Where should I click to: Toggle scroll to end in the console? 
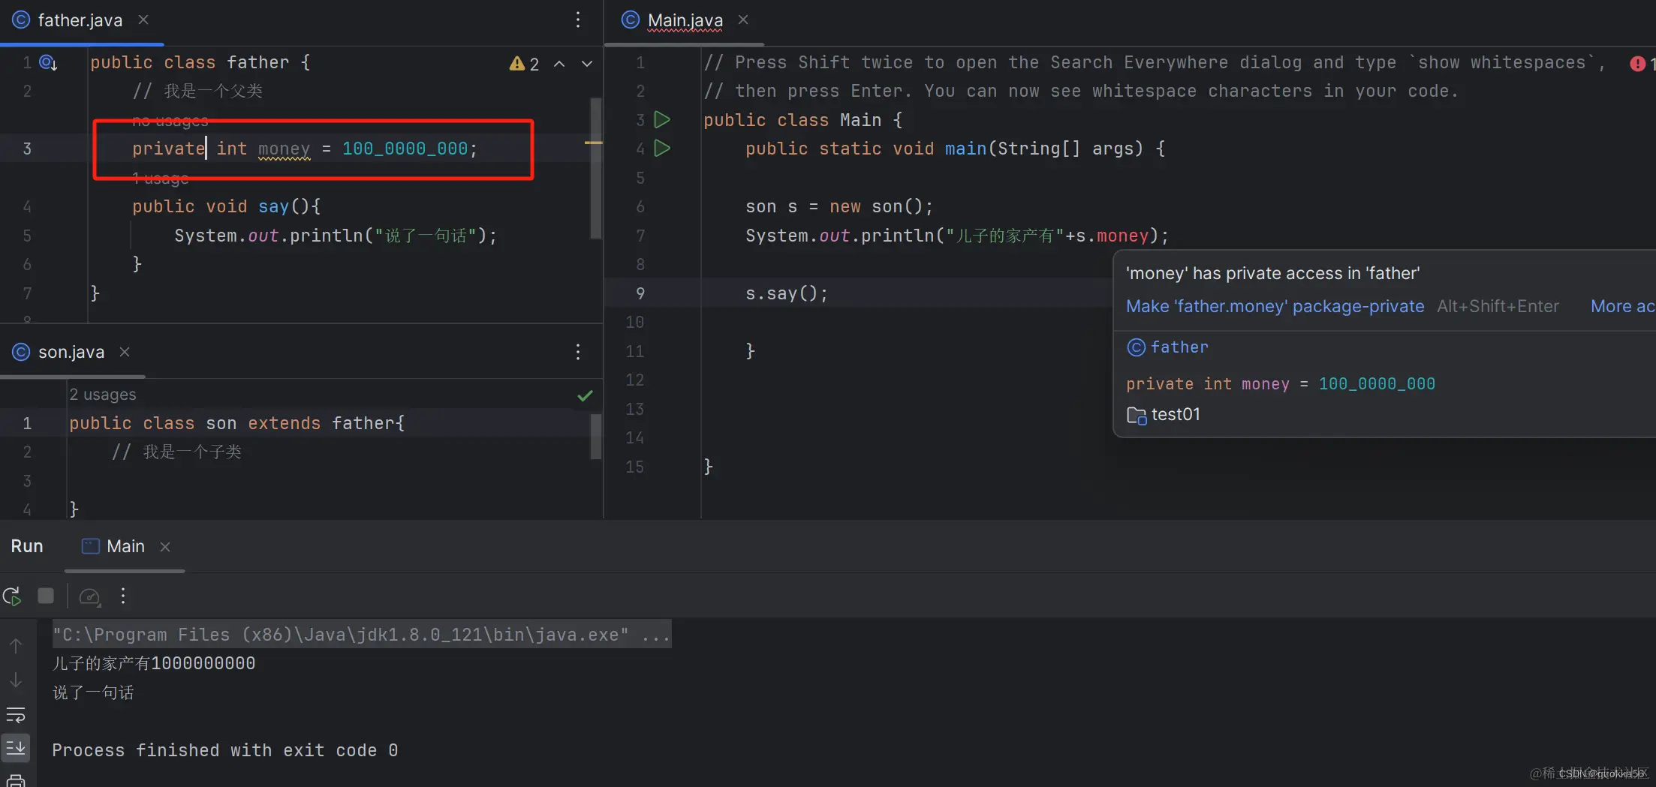click(x=16, y=747)
